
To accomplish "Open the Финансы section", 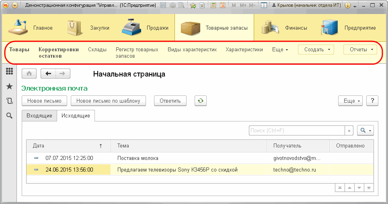I will (285, 28).
